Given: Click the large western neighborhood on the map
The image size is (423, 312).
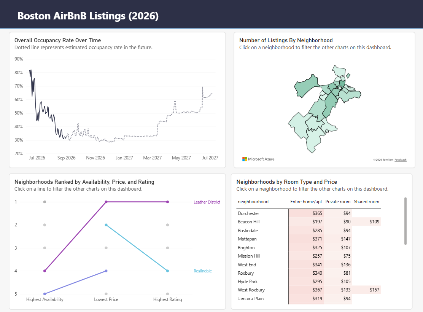Looking at the screenshot, I should [306, 86].
